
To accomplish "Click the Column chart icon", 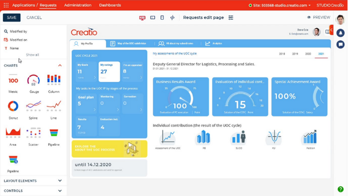I will 54,80.
